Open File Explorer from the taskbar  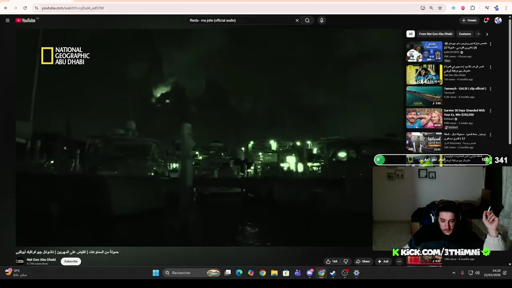tap(274, 273)
